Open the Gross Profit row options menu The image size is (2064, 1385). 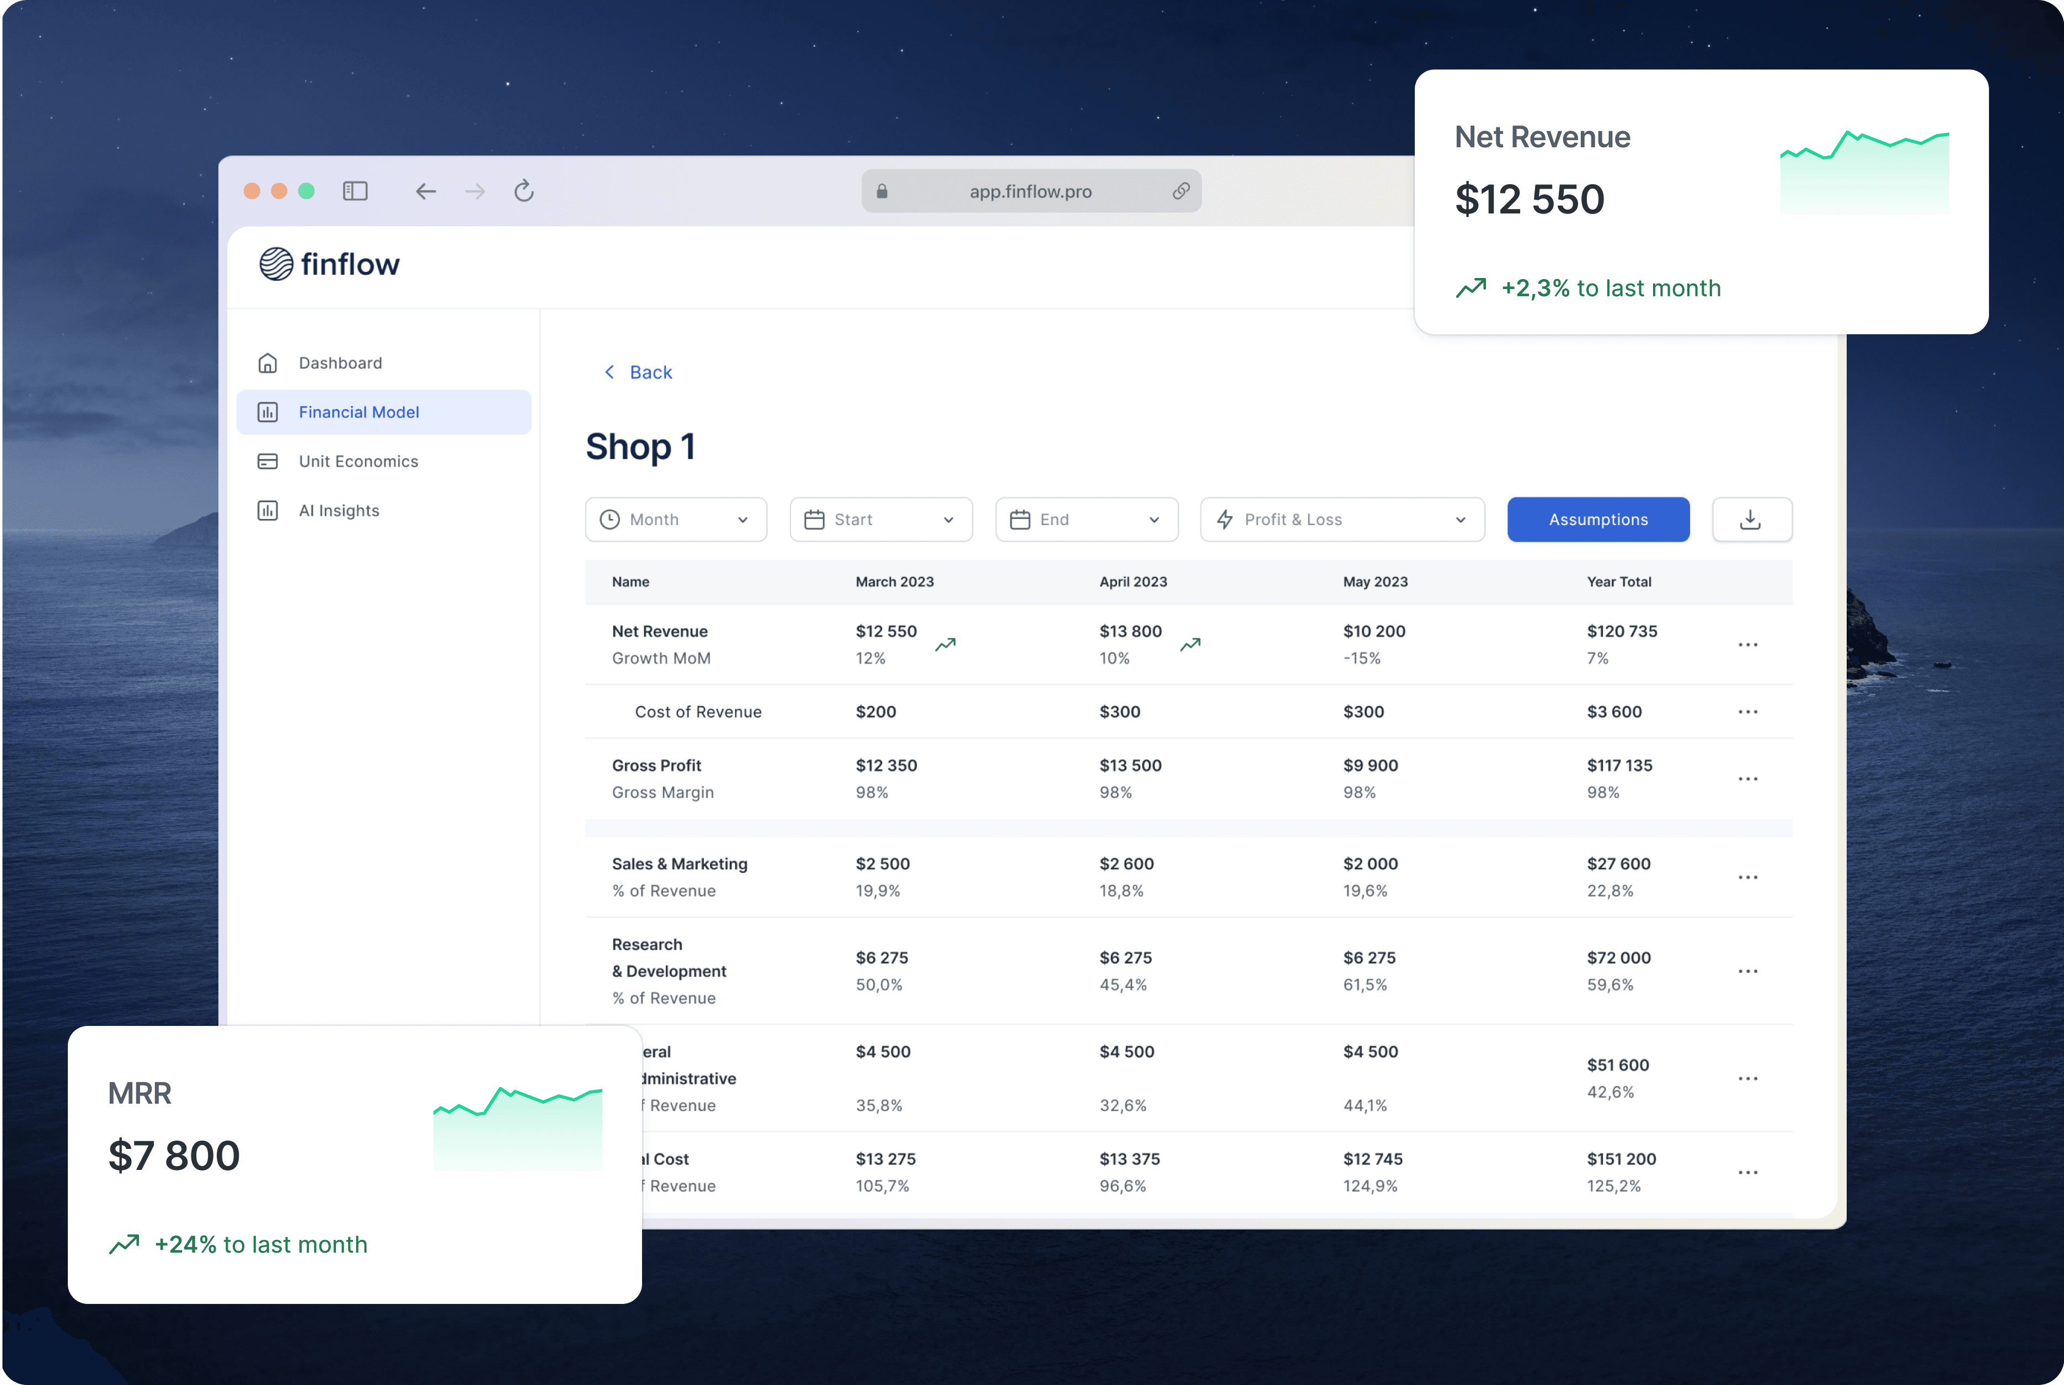[x=1747, y=779]
